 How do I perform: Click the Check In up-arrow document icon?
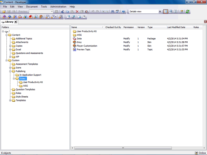68,17
